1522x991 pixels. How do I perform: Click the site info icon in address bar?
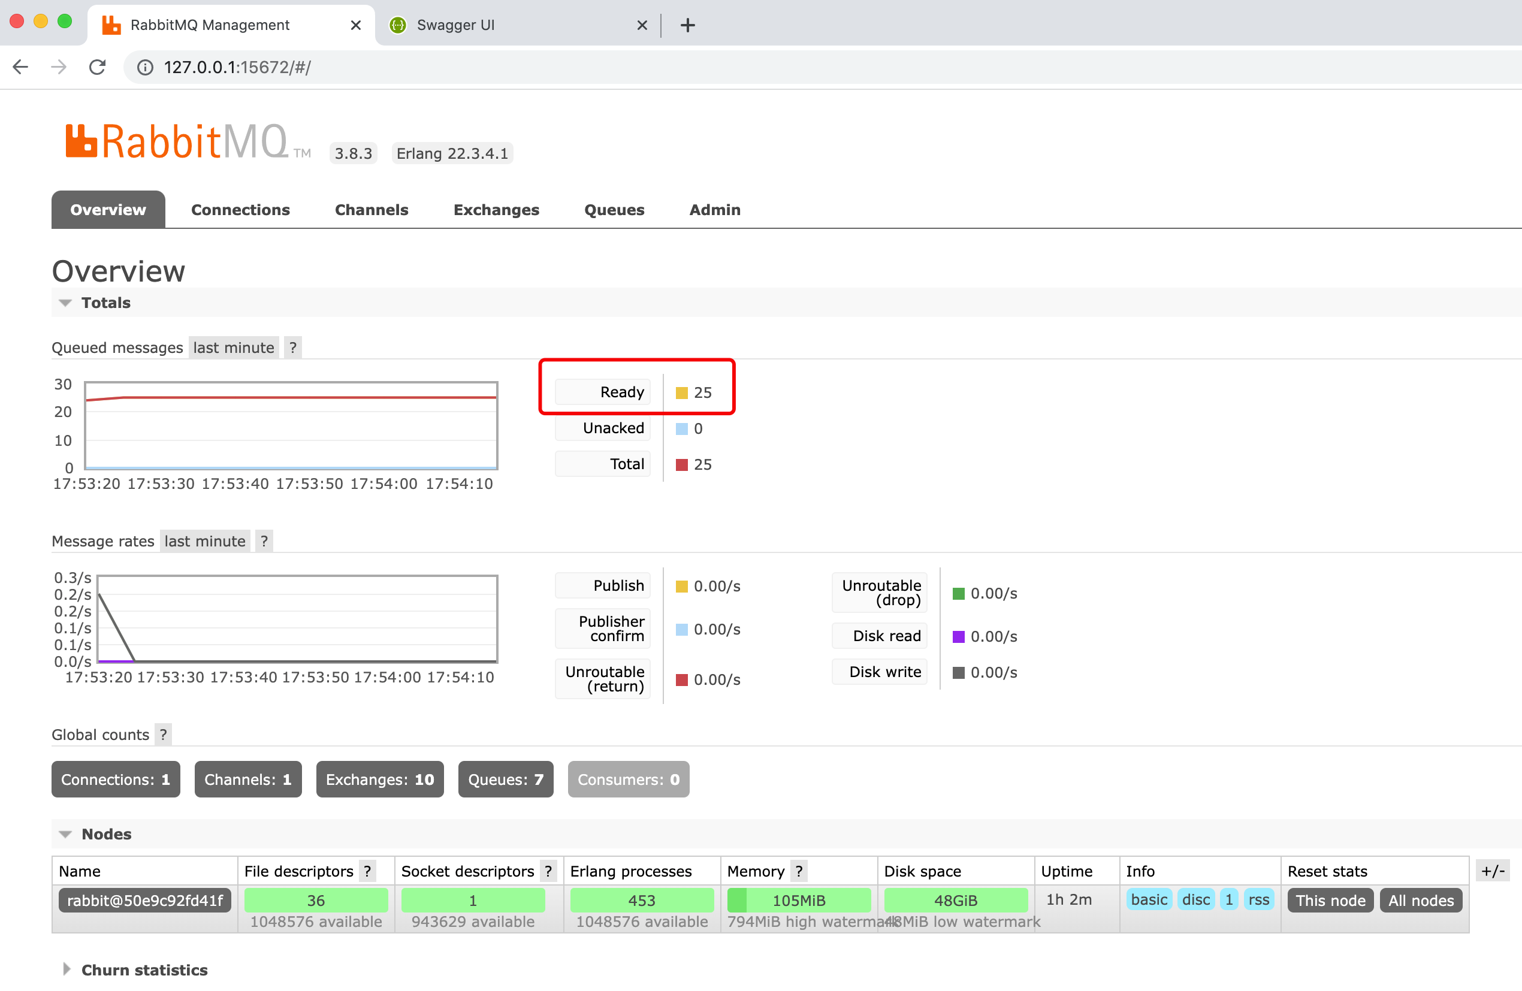(x=145, y=68)
